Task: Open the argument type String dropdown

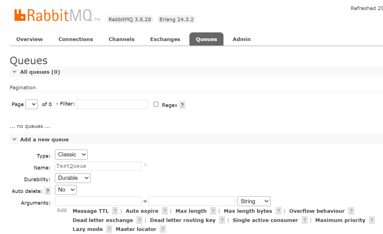Action: [254, 201]
